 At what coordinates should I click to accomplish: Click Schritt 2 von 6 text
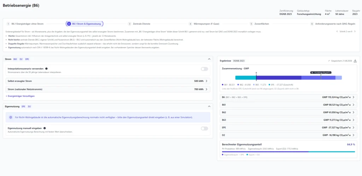pyautogui.click(x=346, y=31)
